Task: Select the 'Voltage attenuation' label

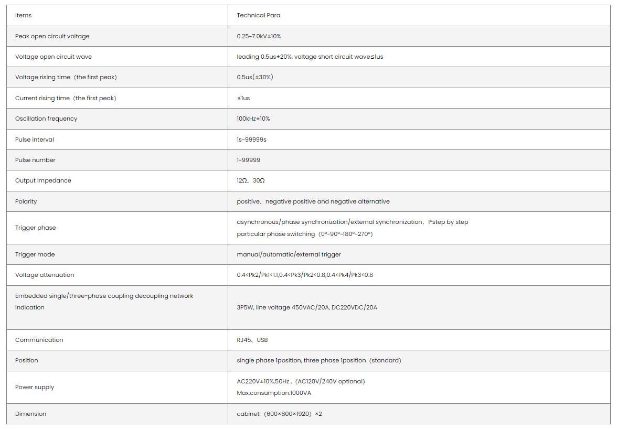Action: [x=45, y=275]
